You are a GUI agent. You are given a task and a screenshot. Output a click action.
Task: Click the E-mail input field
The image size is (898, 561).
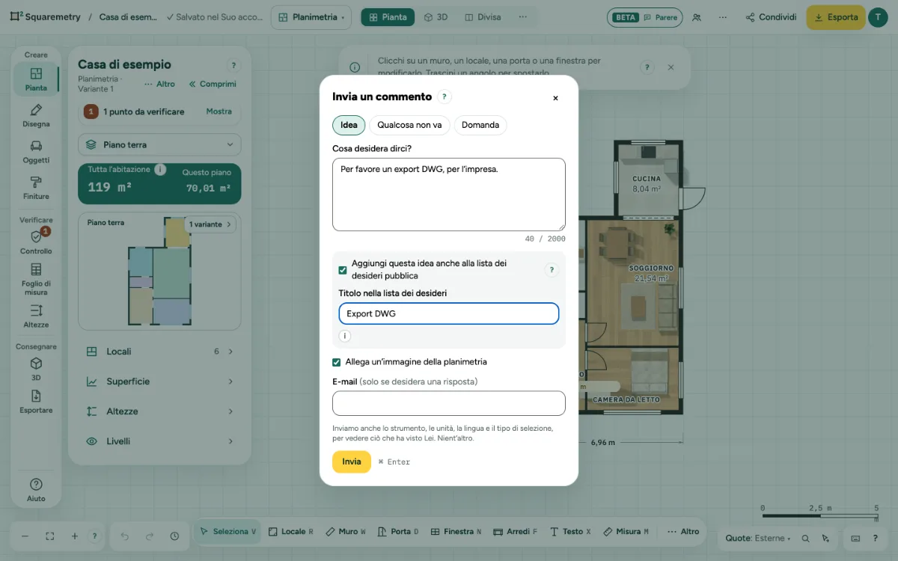click(449, 403)
